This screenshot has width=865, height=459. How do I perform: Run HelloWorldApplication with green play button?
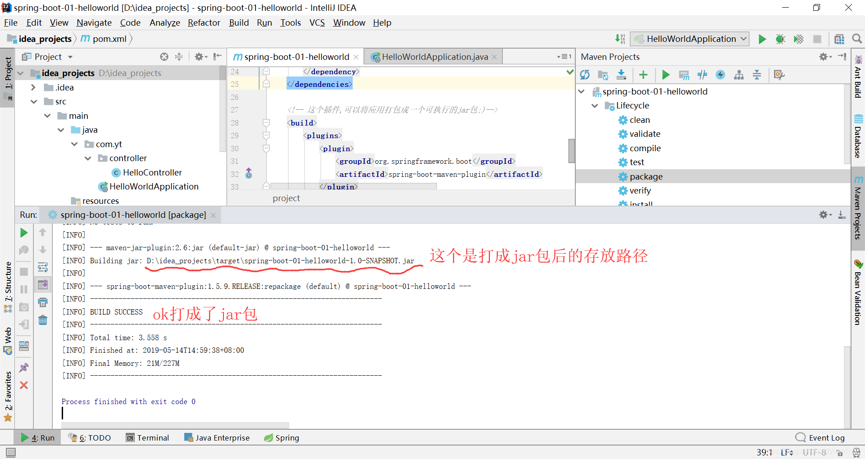[x=762, y=39]
